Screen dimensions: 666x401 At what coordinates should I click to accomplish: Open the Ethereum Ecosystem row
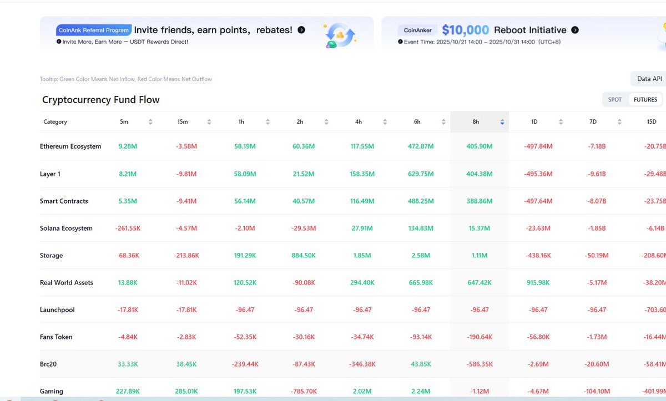353,146
